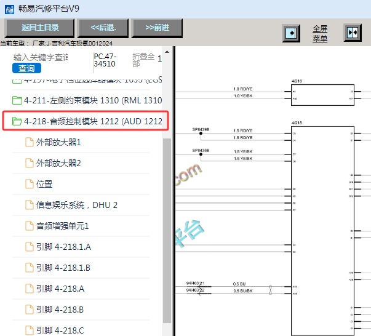Image resolution: width=371 pixels, height=336 pixels.
Task: Click the single right-arrow panel icon
Action: [291, 33]
